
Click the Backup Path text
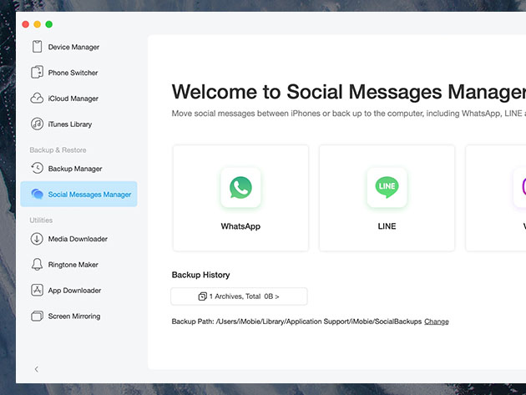coord(296,322)
